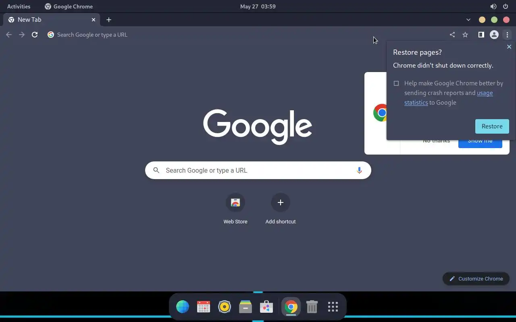The image size is (516, 322).
Task: Select the New Tab tab
Action: (52, 20)
